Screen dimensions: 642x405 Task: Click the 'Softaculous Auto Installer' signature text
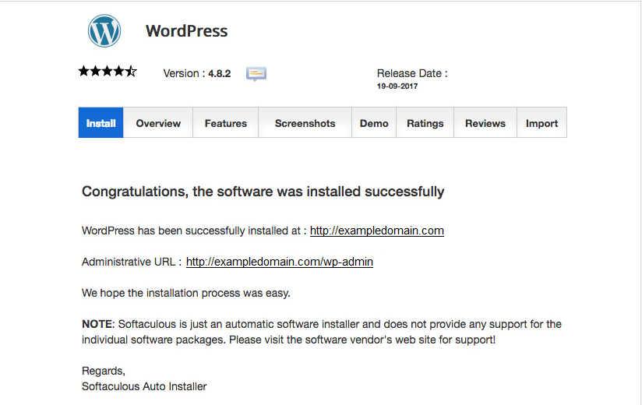click(144, 386)
